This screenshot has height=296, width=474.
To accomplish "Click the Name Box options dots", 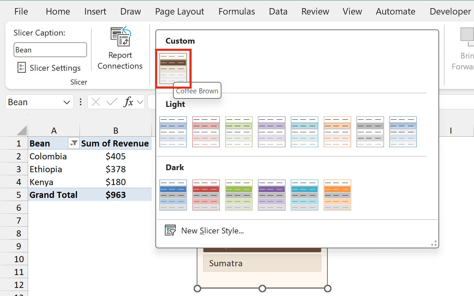I will pyautogui.click(x=81, y=102).
